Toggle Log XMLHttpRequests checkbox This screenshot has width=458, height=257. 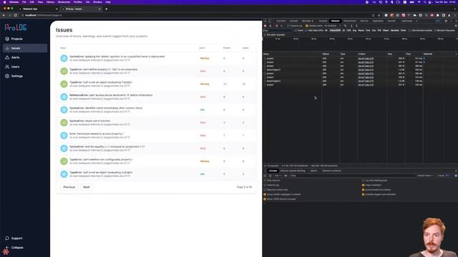pyautogui.click(x=363, y=181)
